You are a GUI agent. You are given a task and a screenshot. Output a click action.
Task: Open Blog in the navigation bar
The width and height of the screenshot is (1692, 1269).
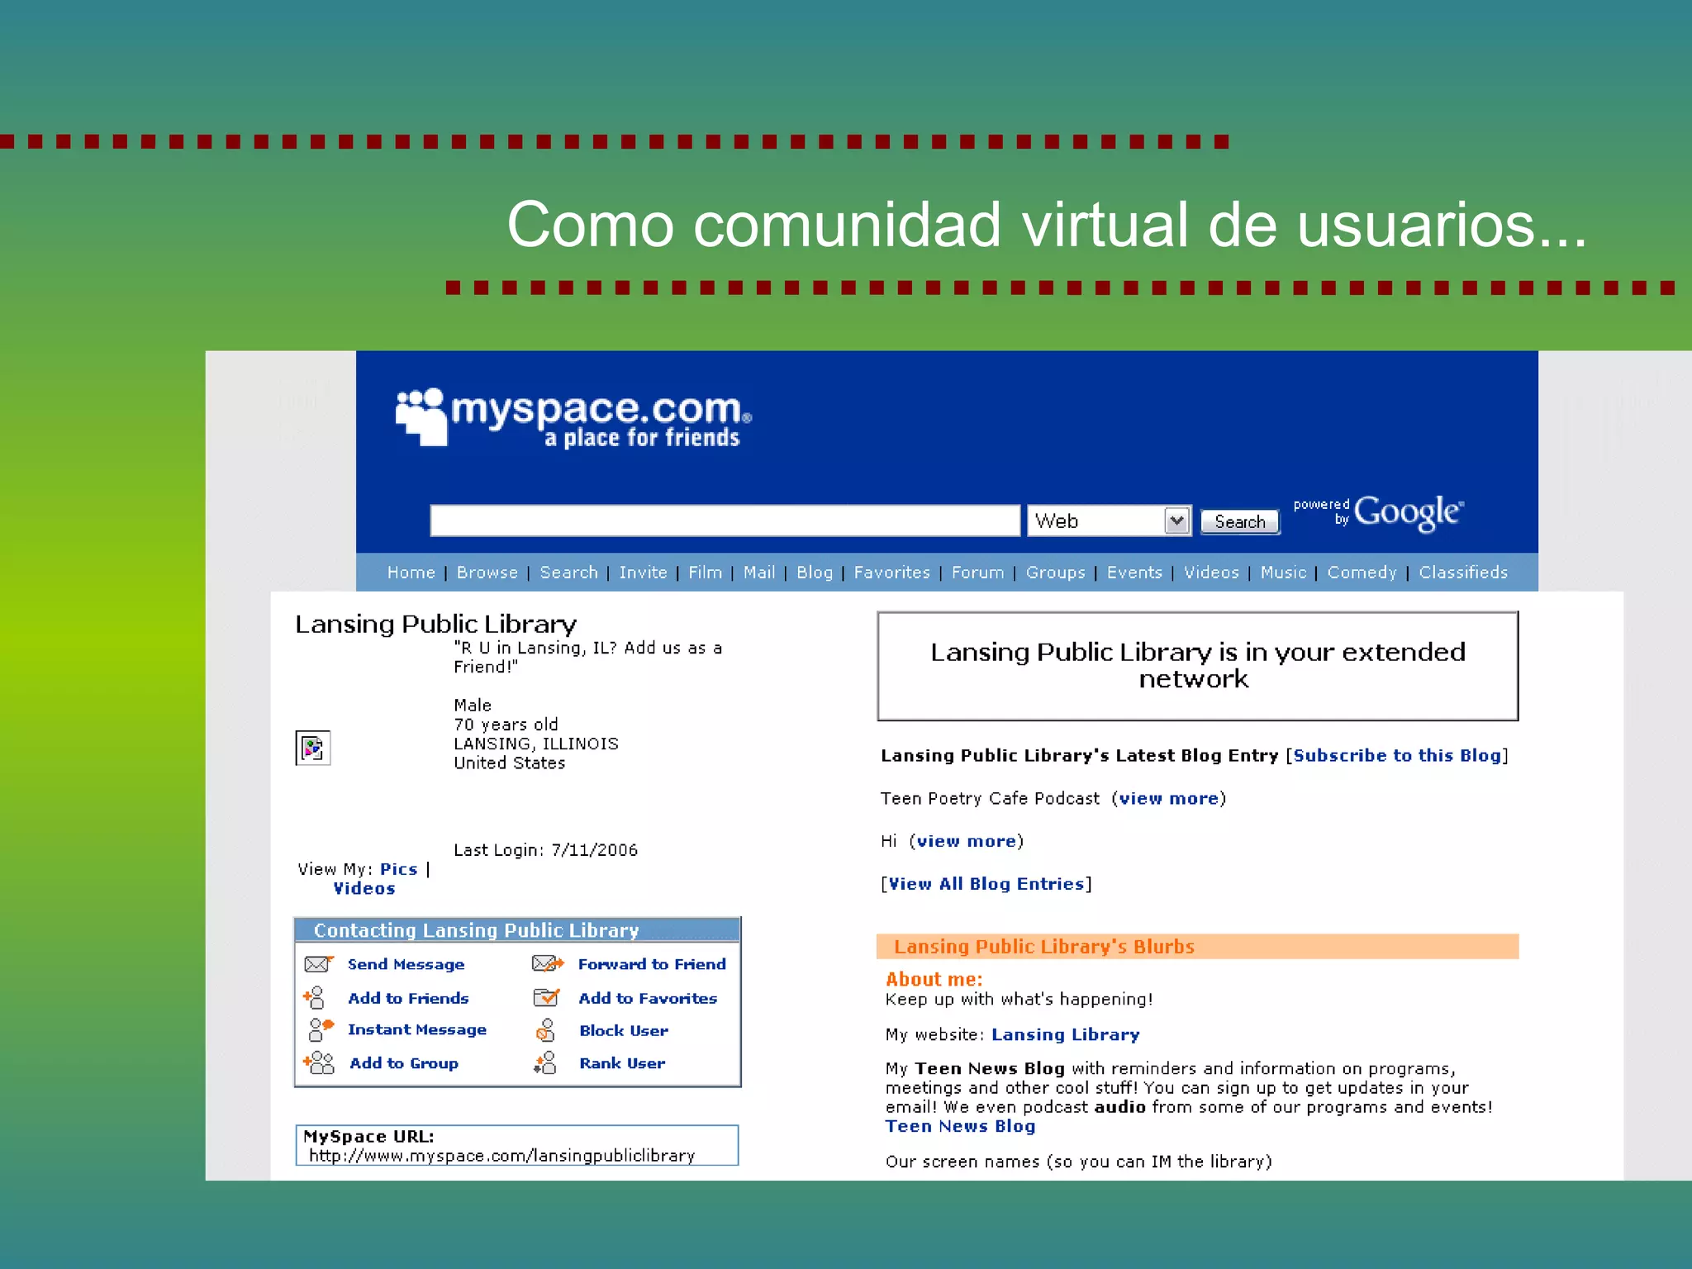click(x=815, y=573)
